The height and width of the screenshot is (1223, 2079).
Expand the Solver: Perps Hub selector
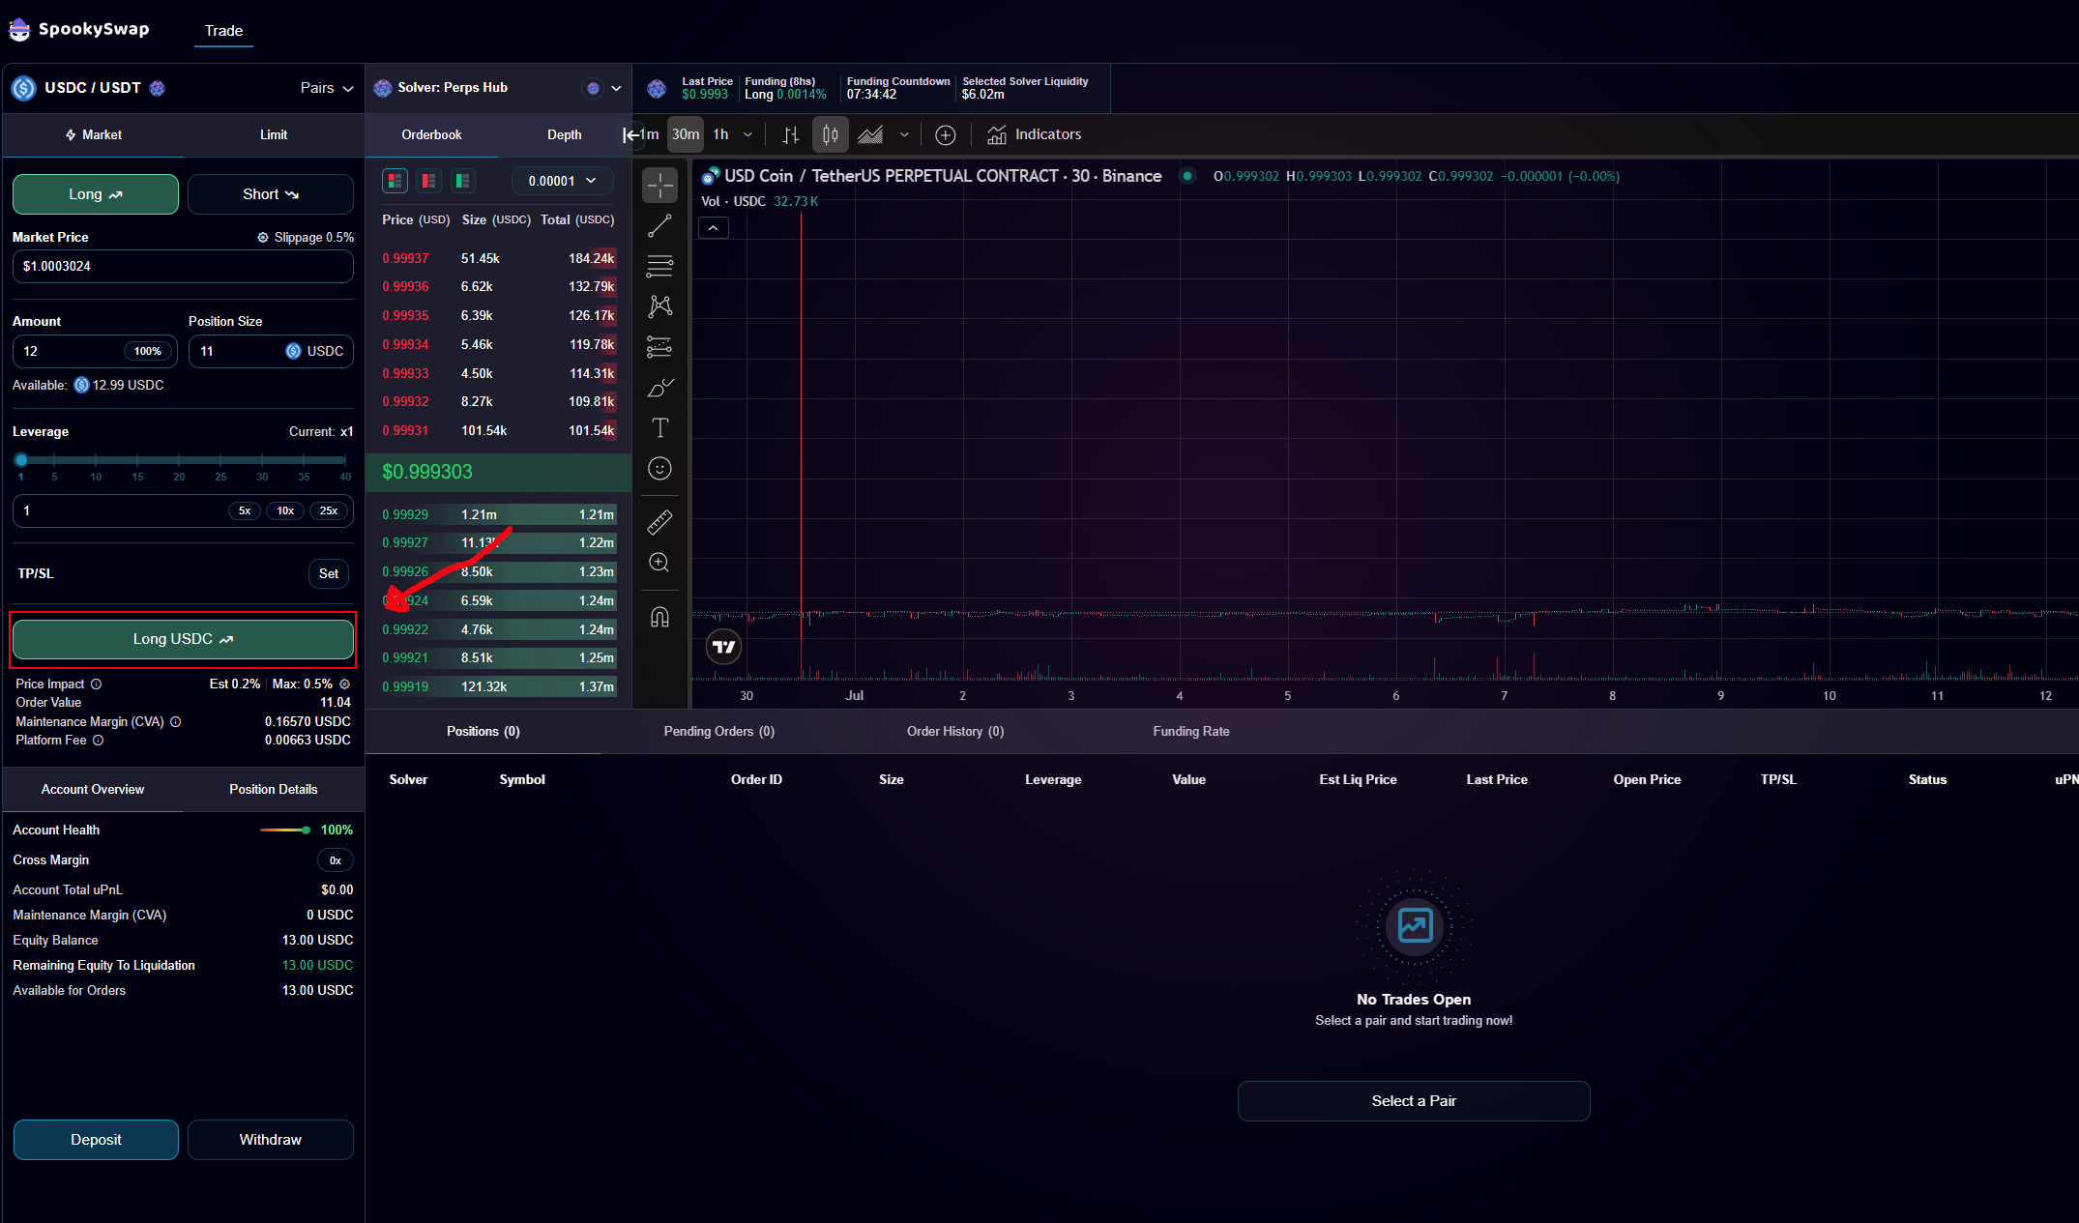pyautogui.click(x=615, y=88)
